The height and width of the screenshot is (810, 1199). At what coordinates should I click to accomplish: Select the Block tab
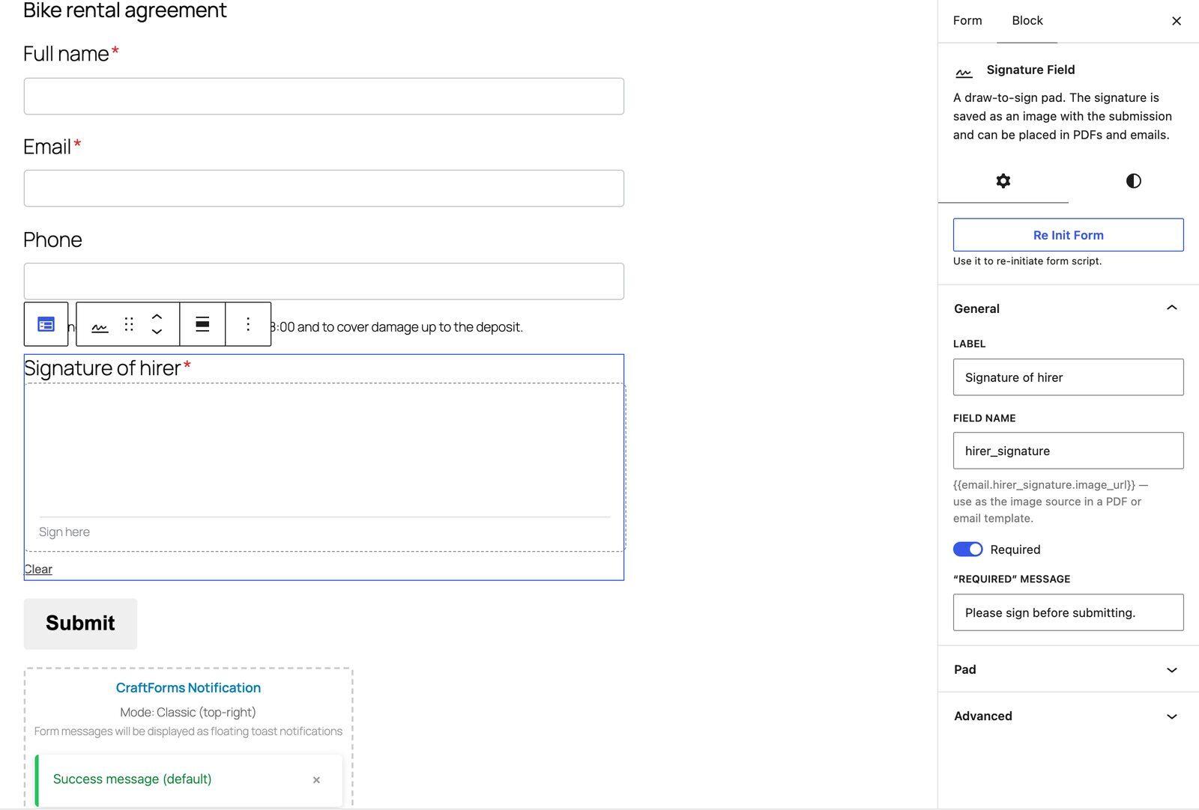[1027, 21]
